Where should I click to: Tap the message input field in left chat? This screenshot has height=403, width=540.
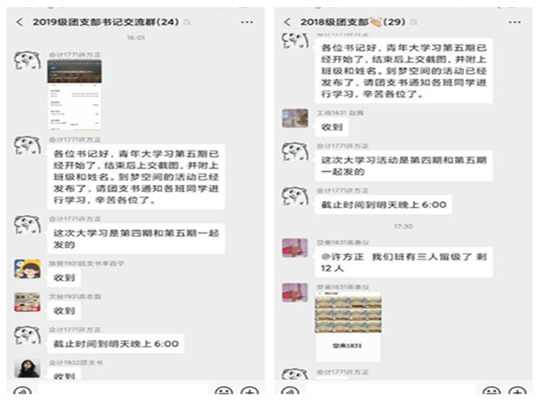123,390
